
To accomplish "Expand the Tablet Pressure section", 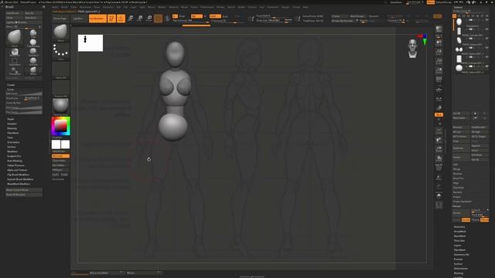I will pos(15,165).
